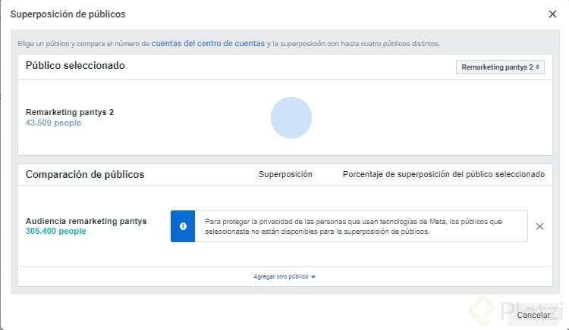Select the 43.500 people audience size text
Viewport: 569px width, 330px height.
coord(53,123)
